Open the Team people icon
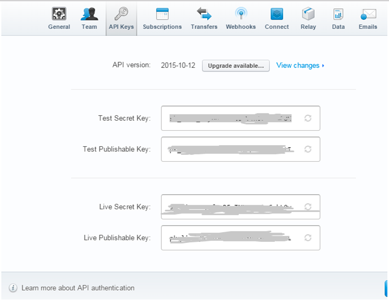 click(89, 14)
